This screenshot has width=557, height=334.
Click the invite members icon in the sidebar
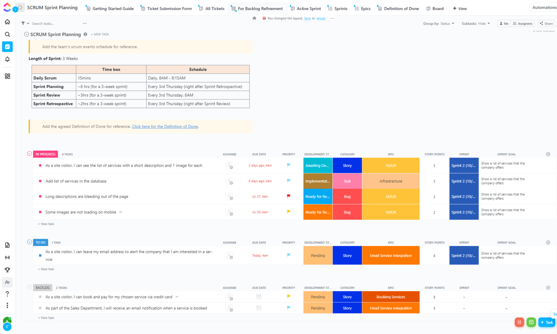(x=7, y=283)
